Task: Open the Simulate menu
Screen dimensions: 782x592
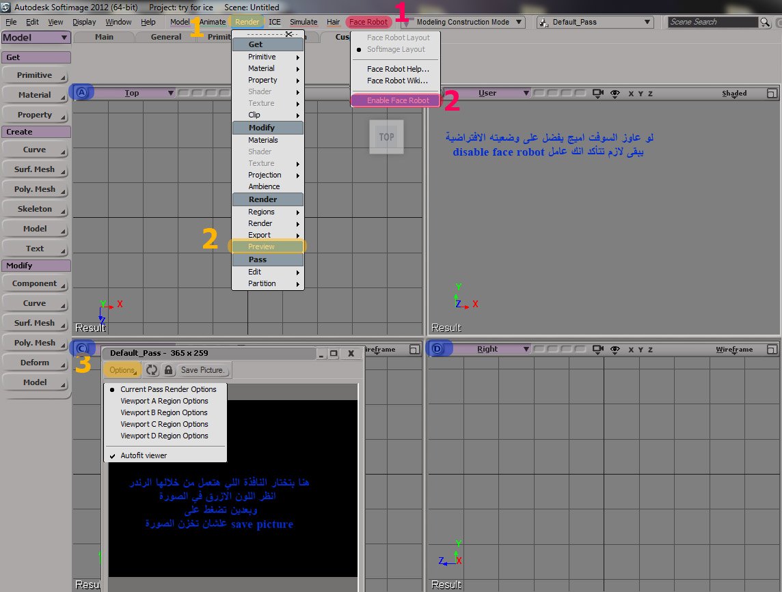Action: [304, 22]
